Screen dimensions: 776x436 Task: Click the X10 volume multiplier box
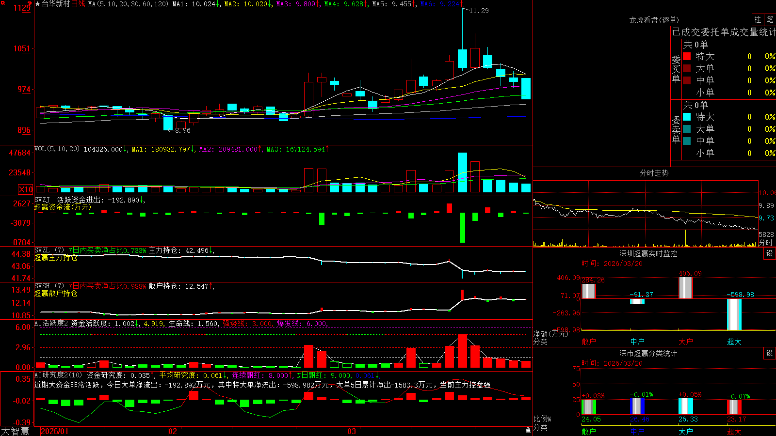coord(26,189)
